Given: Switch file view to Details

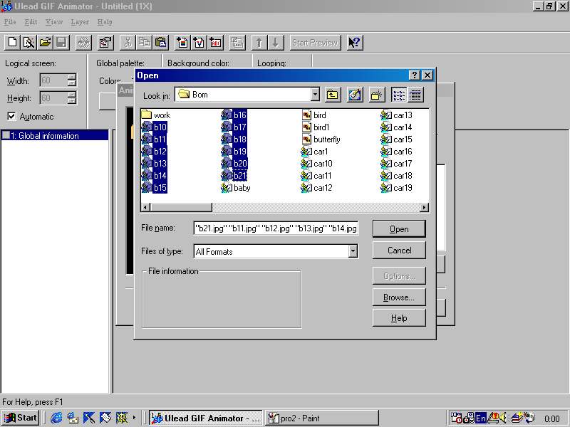Looking at the screenshot, I should [415, 95].
